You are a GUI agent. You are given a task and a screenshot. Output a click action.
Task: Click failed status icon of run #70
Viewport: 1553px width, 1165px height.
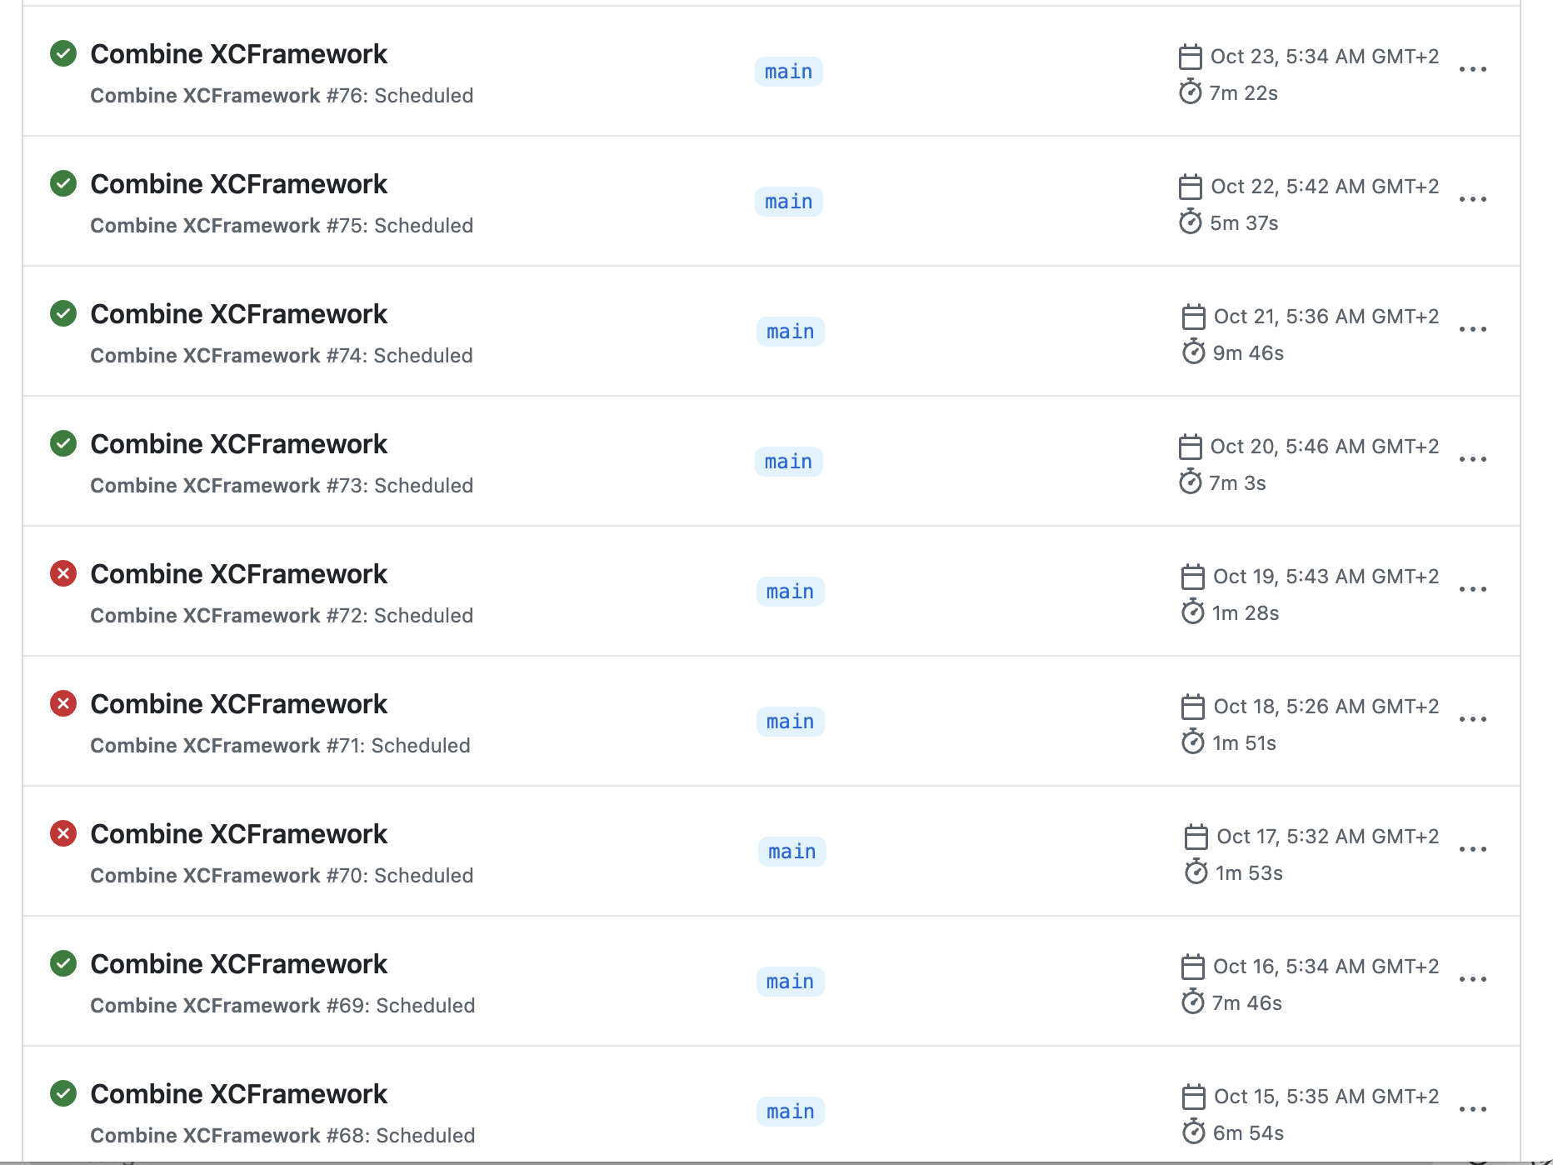[63, 833]
